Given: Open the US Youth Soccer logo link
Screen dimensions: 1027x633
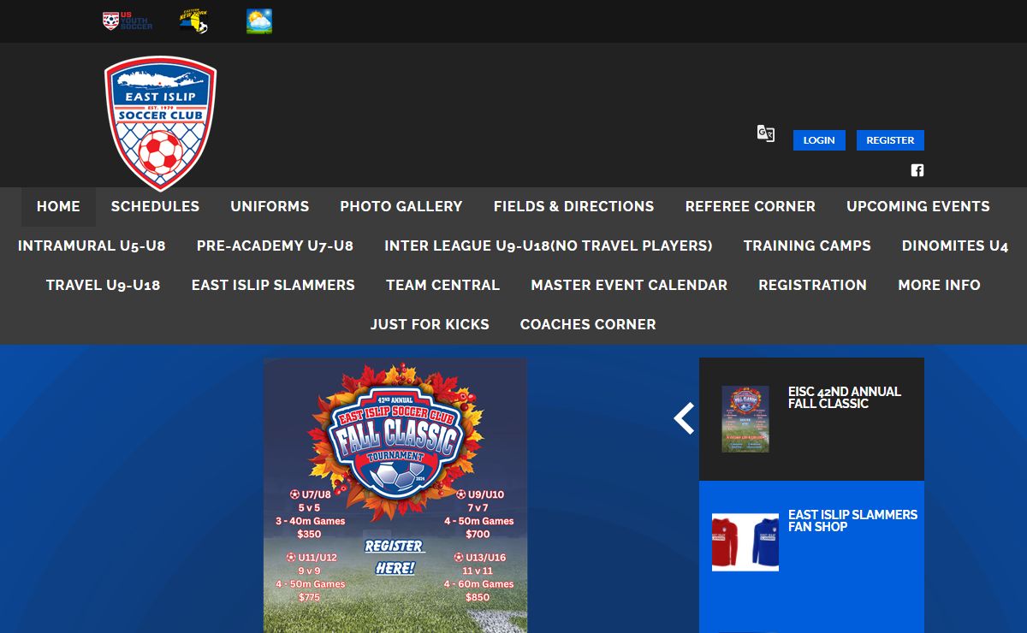Looking at the screenshot, I should coord(128,21).
